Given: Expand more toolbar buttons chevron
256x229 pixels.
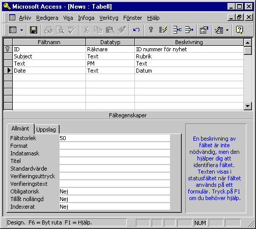Looking at the screenshot, I should [x=250, y=26].
